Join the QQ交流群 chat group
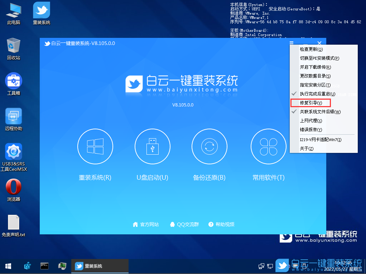366x274 pixels. point(186,224)
